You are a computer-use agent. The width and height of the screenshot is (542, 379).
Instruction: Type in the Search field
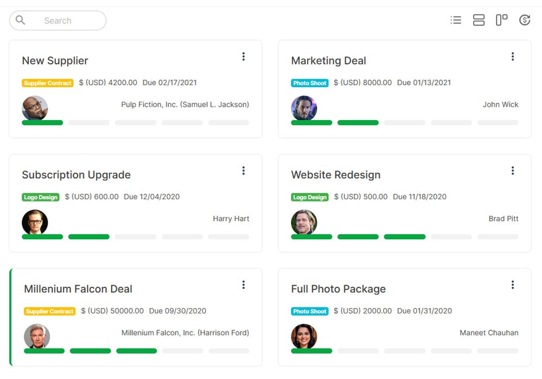click(x=65, y=21)
